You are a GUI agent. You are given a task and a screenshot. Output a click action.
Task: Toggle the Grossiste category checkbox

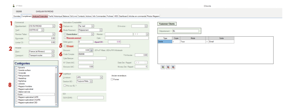click(16, 73)
